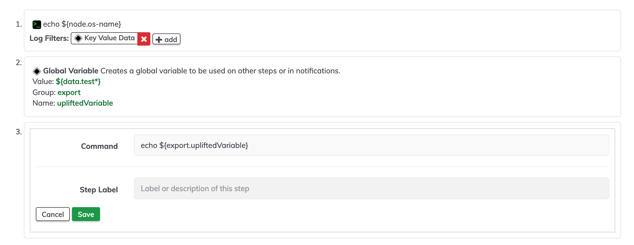Click the Global Variable diamond icon

pos(37,71)
